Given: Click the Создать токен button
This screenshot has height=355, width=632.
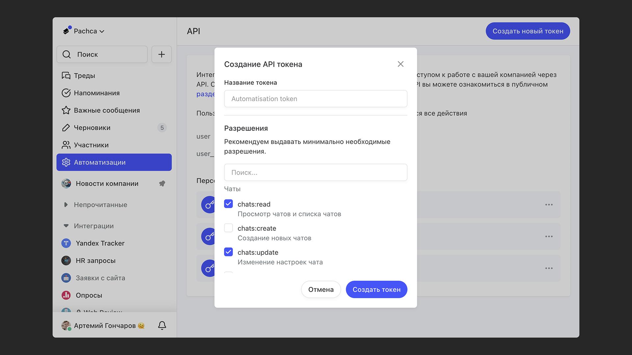Looking at the screenshot, I should (376, 289).
